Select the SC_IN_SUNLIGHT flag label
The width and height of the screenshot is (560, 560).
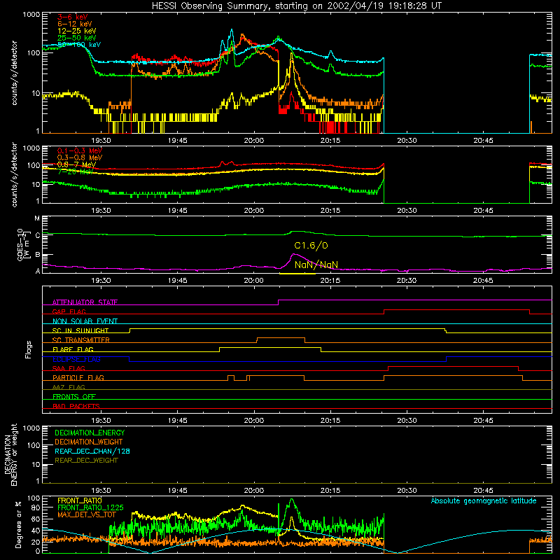coord(80,330)
